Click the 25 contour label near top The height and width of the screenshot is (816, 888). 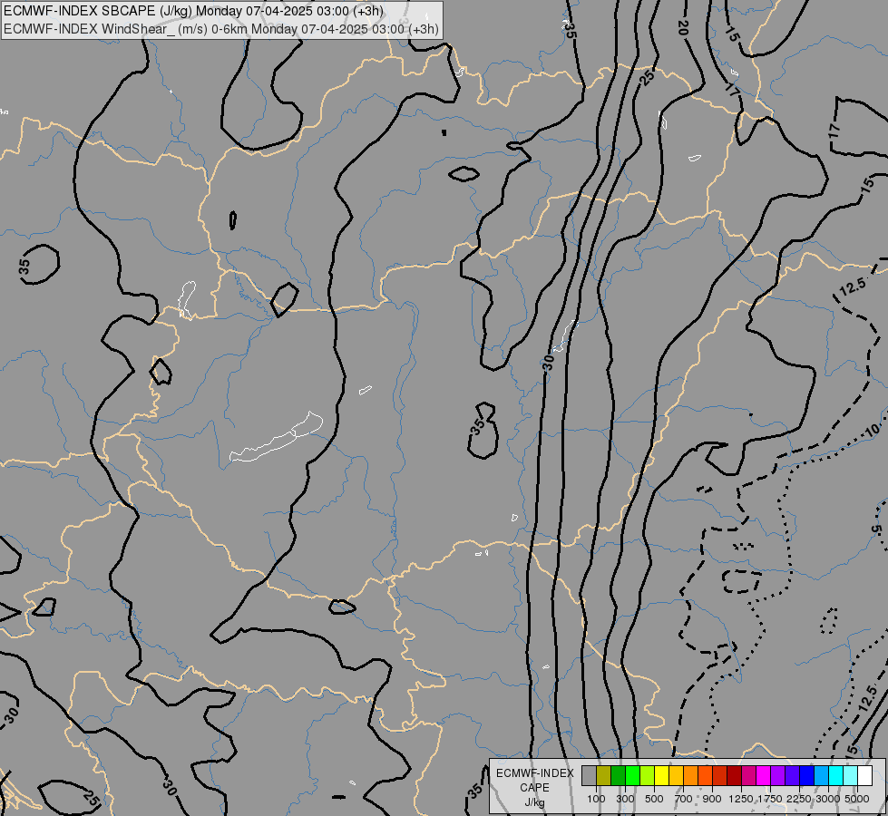click(x=648, y=76)
